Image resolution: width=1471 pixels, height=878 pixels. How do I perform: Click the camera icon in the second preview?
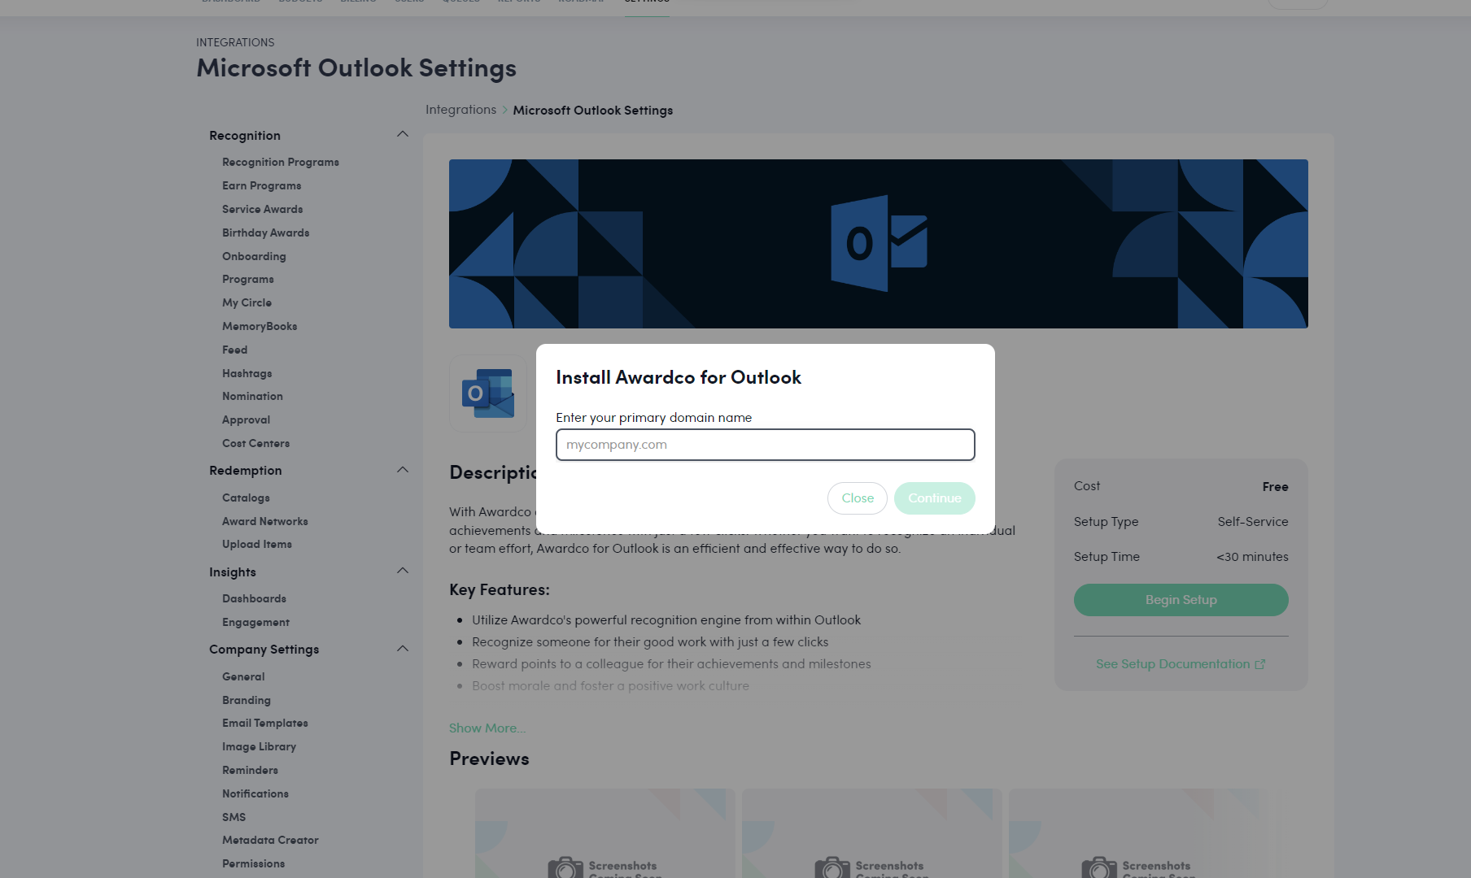[832, 867]
